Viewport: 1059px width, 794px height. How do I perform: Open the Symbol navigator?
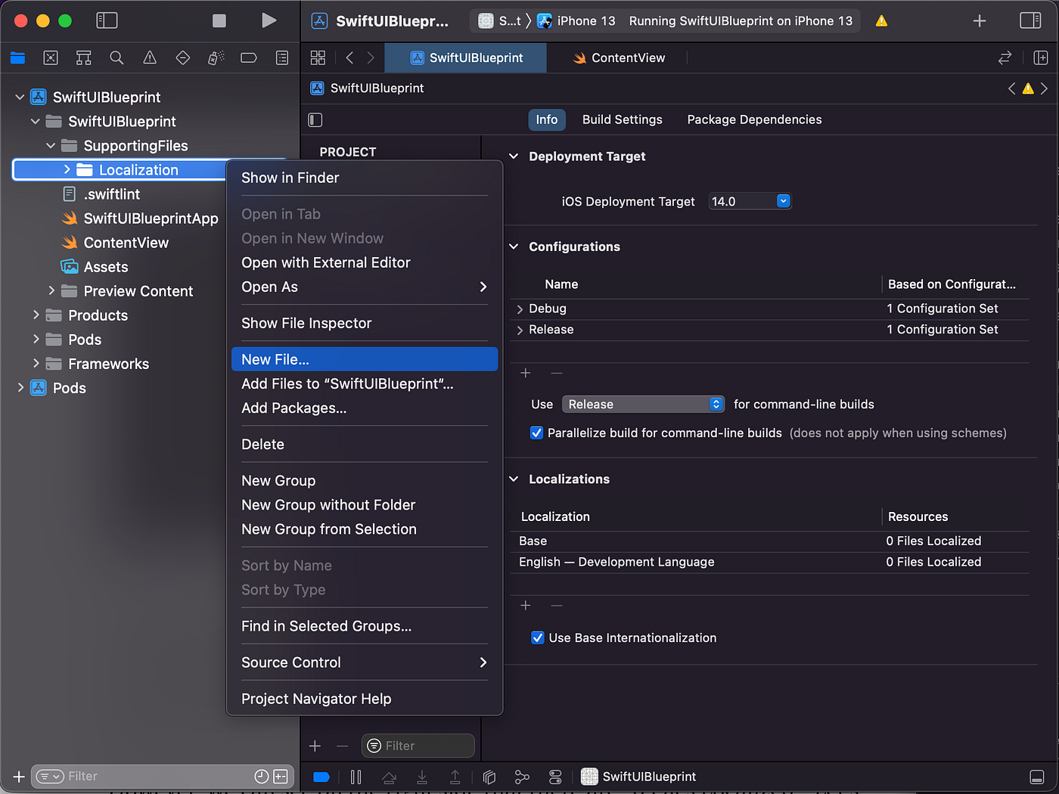[x=84, y=57]
